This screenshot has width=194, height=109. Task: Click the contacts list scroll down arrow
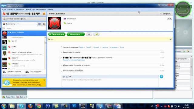click(x=45, y=68)
